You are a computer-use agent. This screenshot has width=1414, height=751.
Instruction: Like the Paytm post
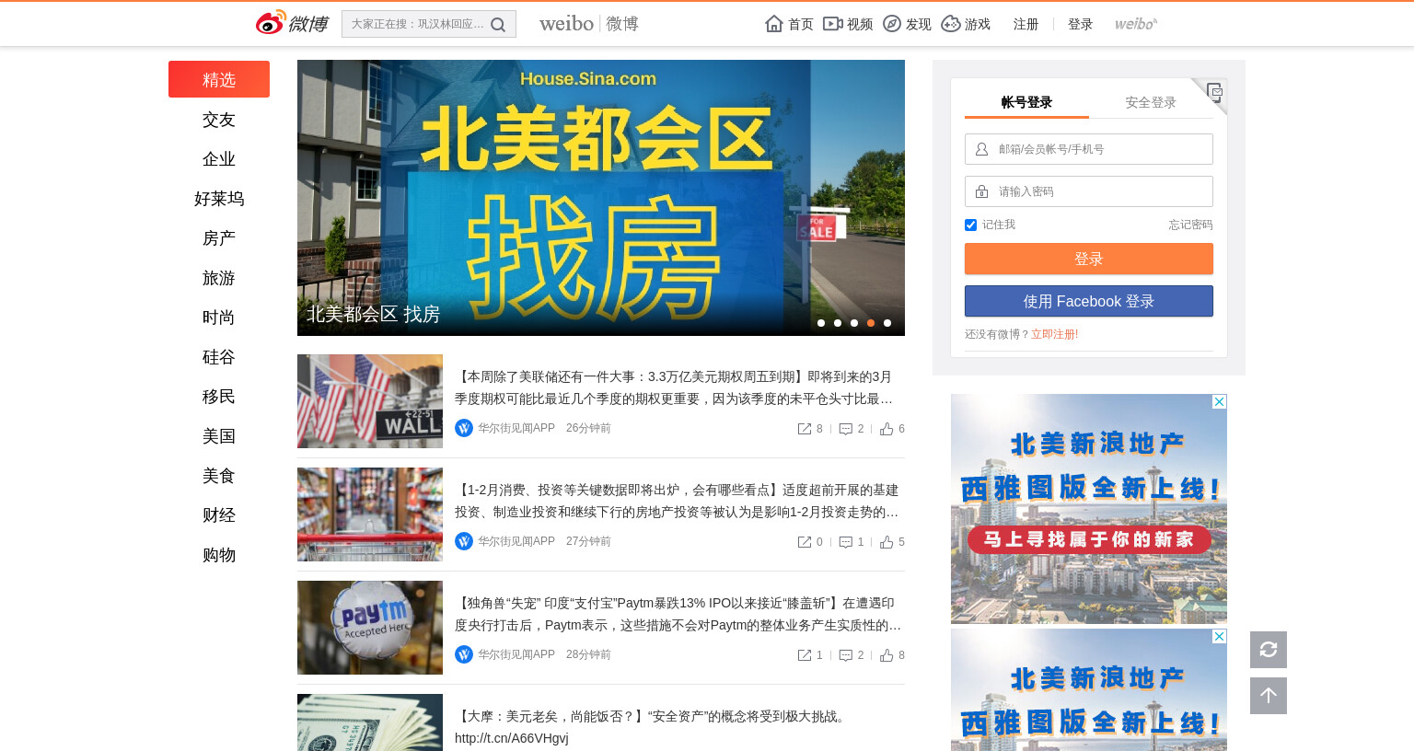(x=887, y=655)
